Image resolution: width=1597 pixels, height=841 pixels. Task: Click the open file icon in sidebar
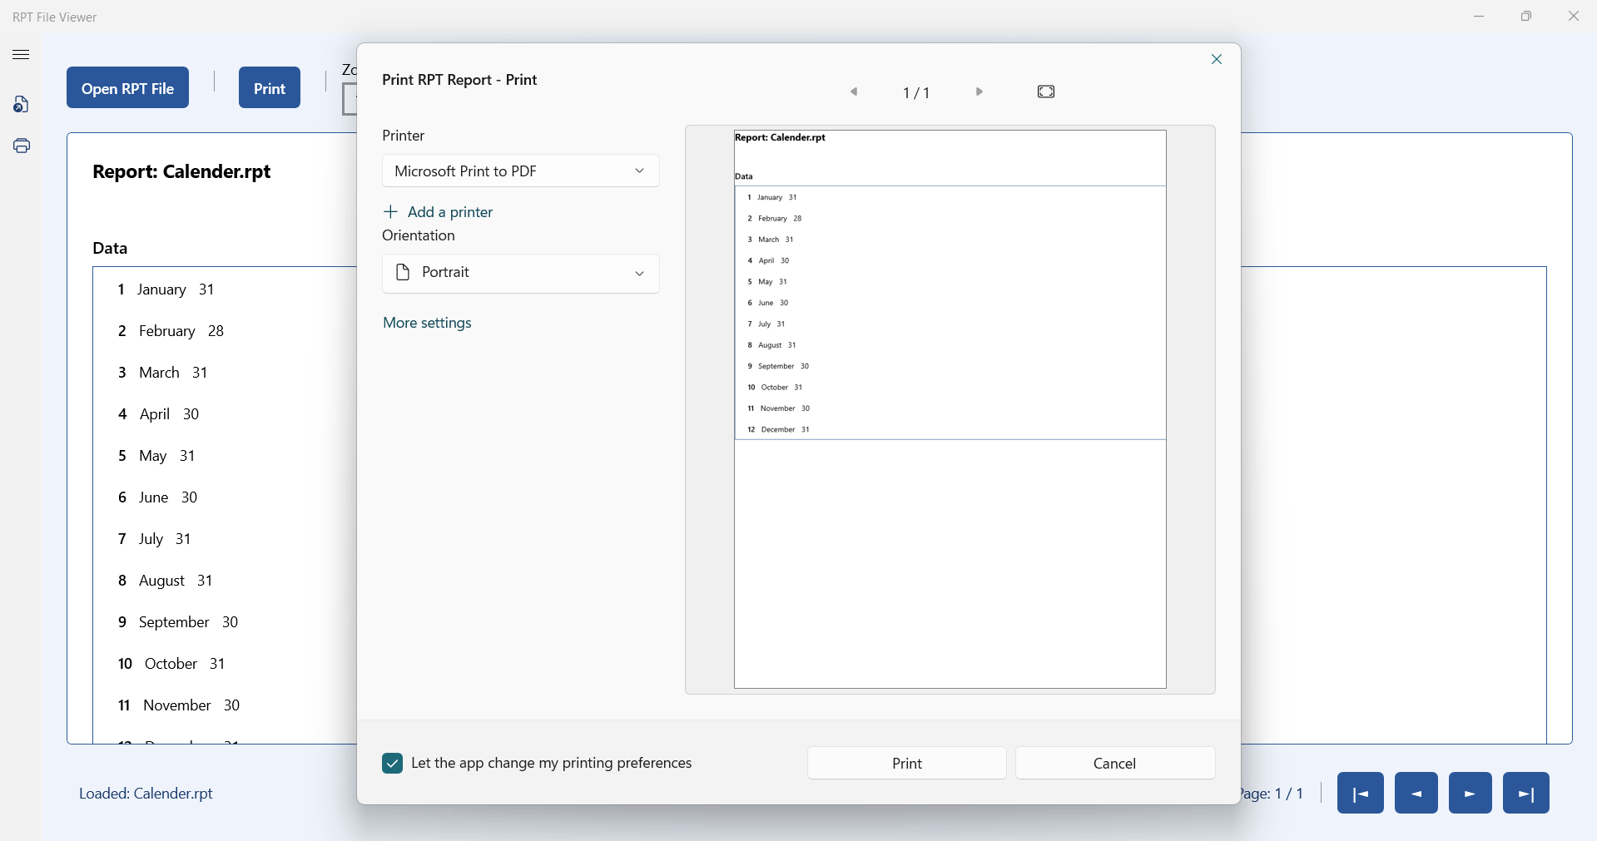coord(21,104)
